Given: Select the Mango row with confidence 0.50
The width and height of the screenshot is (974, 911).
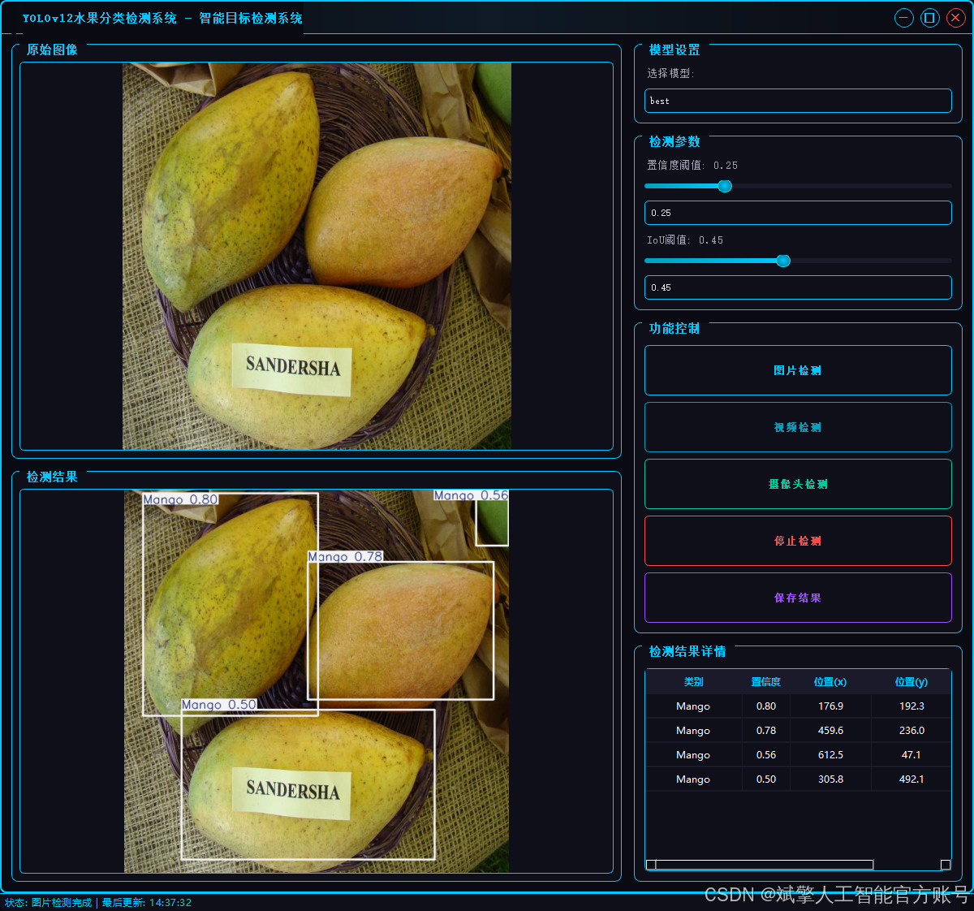Looking at the screenshot, I should tap(798, 779).
